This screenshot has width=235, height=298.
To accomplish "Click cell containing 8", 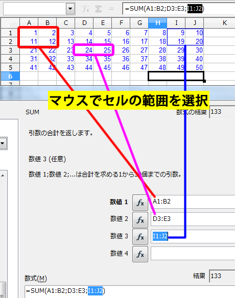I will 158,33.
